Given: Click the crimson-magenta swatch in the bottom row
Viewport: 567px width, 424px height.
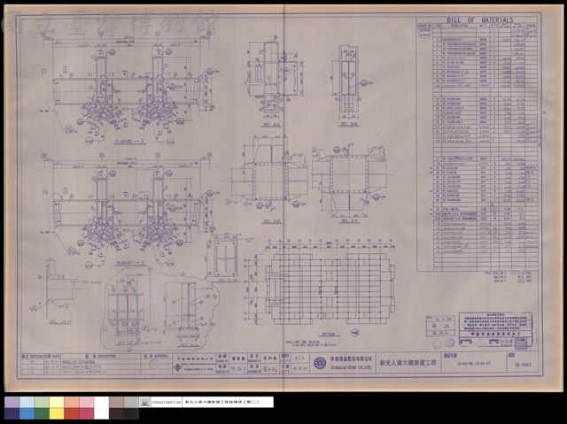Looking at the screenshot, I should (87, 413).
